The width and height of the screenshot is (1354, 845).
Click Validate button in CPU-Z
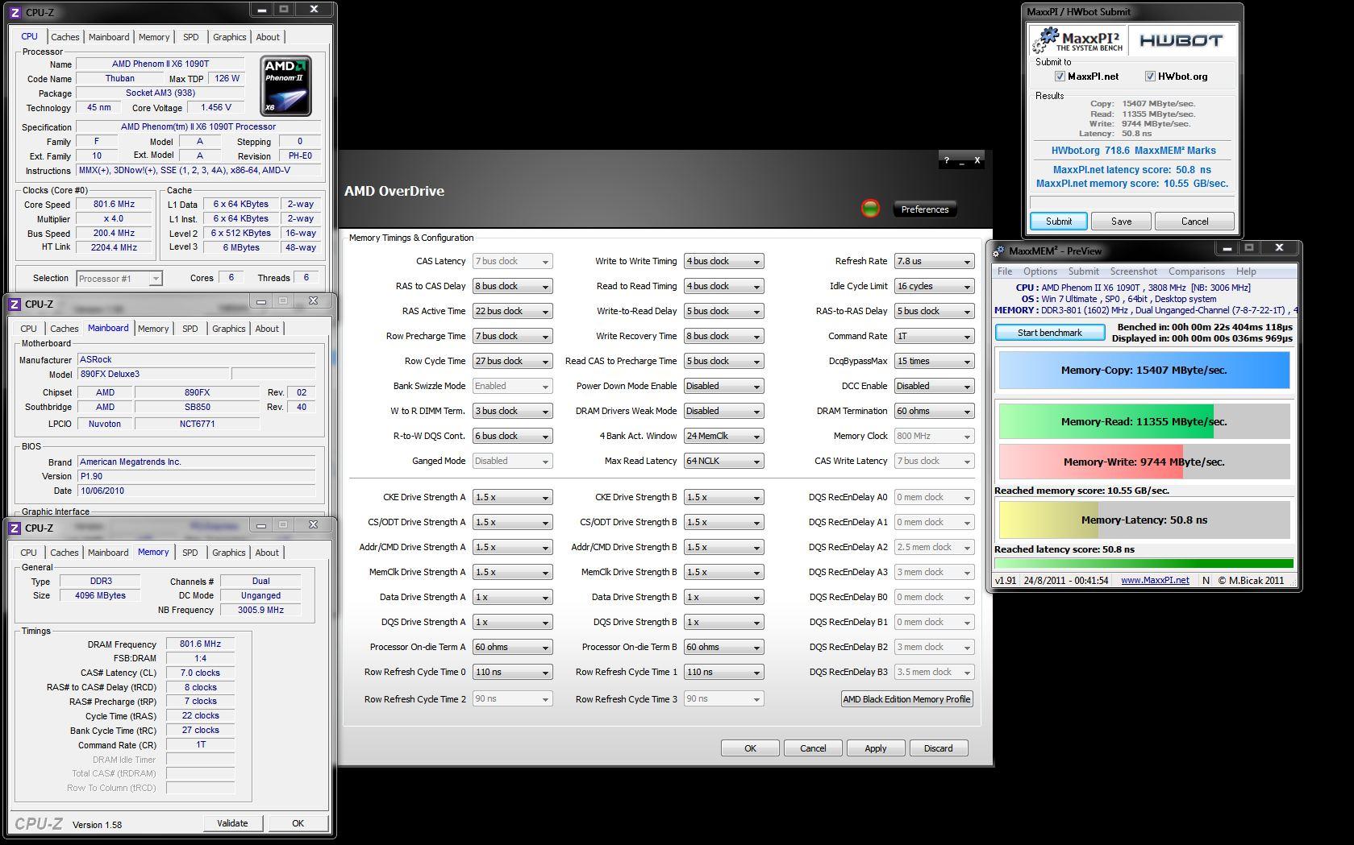[232, 823]
